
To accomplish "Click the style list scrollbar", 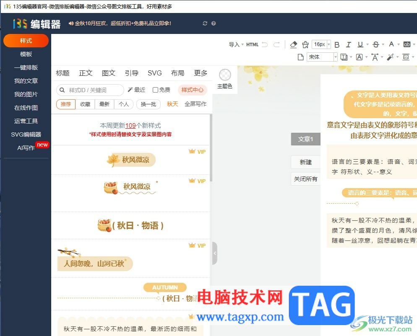I will 211,147.
